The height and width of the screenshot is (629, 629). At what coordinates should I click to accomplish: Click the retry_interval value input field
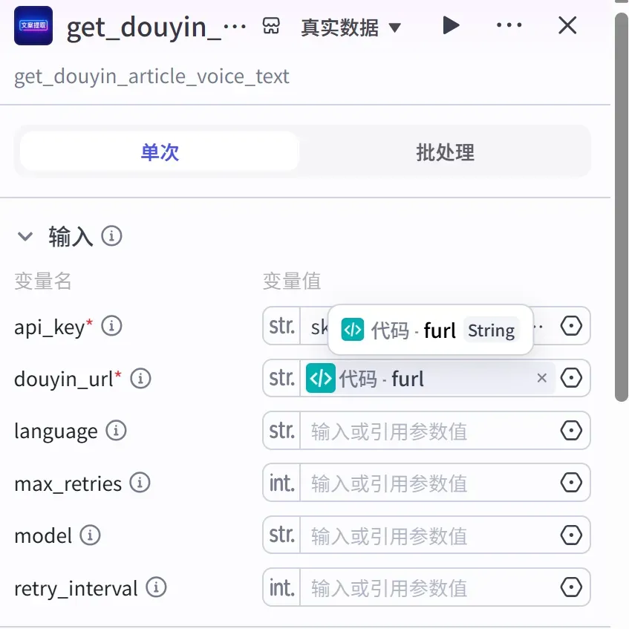coord(428,588)
